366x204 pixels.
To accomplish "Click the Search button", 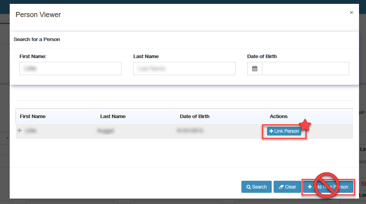I will coord(256,187).
